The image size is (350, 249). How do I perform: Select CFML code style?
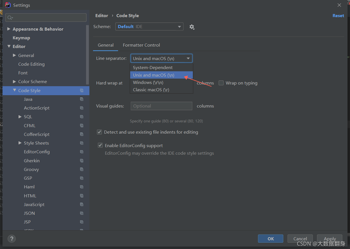[30, 125]
